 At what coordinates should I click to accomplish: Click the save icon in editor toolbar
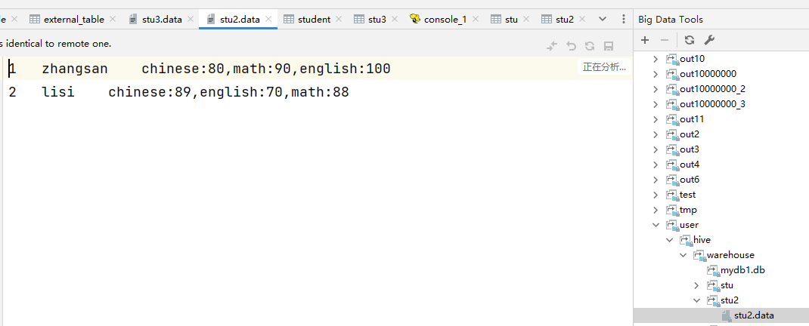pyautogui.click(x=609, y=46)
